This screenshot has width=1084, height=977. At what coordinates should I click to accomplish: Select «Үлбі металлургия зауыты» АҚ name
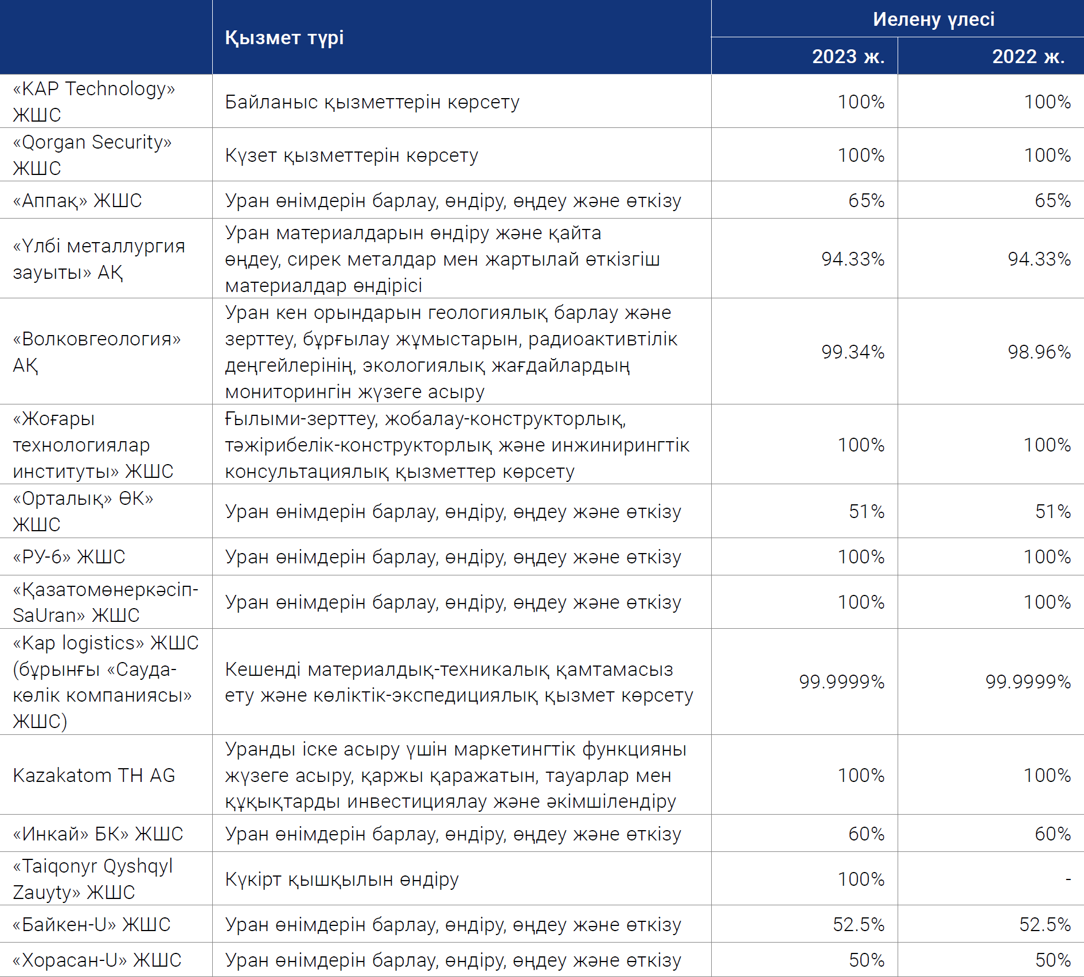(99, 259)
